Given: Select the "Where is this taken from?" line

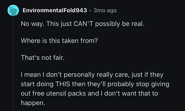Looking at the screenshot, I should point(59,41).
